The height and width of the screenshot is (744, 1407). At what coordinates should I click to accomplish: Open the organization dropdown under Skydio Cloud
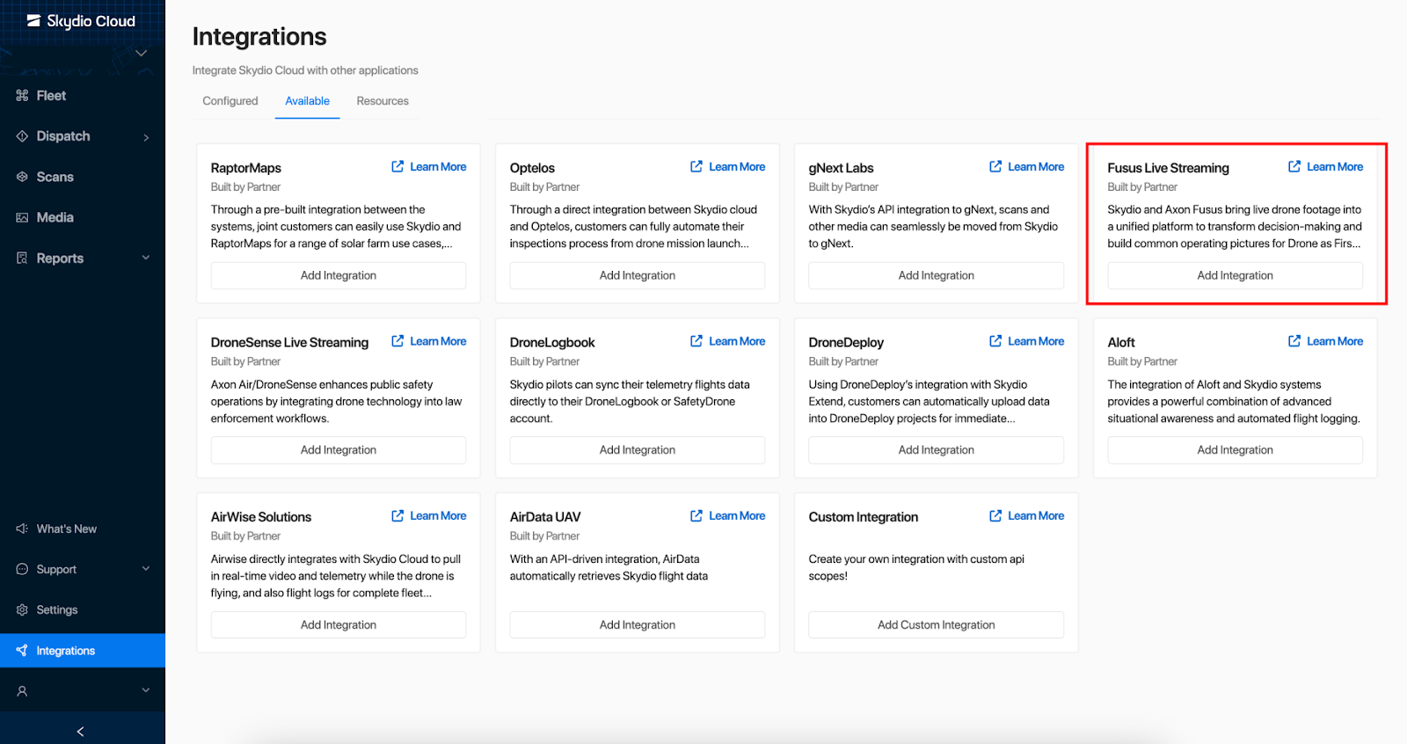(x=141, y=54)
